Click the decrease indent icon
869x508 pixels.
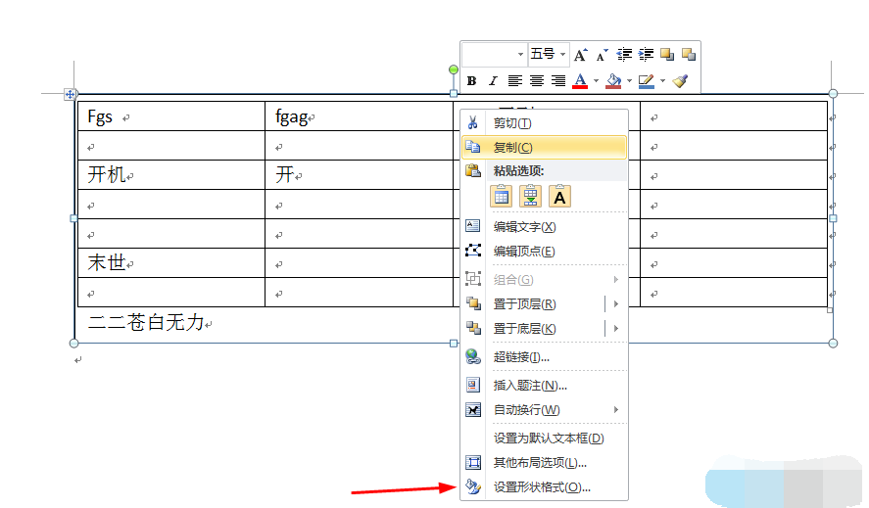[625, 55]
